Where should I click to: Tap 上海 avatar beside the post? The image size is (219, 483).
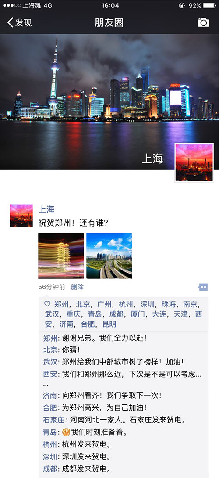21,216
